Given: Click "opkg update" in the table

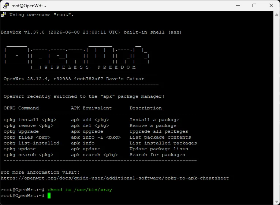Looking at the screenshot, I should click(20, 149).
